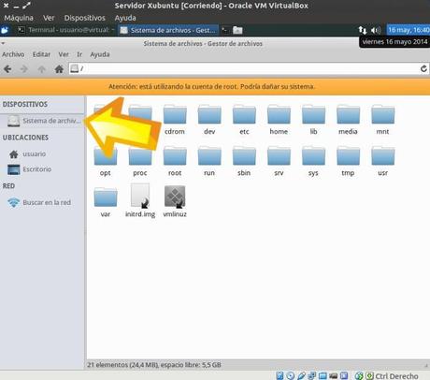
Task: Click the 16 may clock in panel
Action: pyautogui.click(x=408, y=30)
